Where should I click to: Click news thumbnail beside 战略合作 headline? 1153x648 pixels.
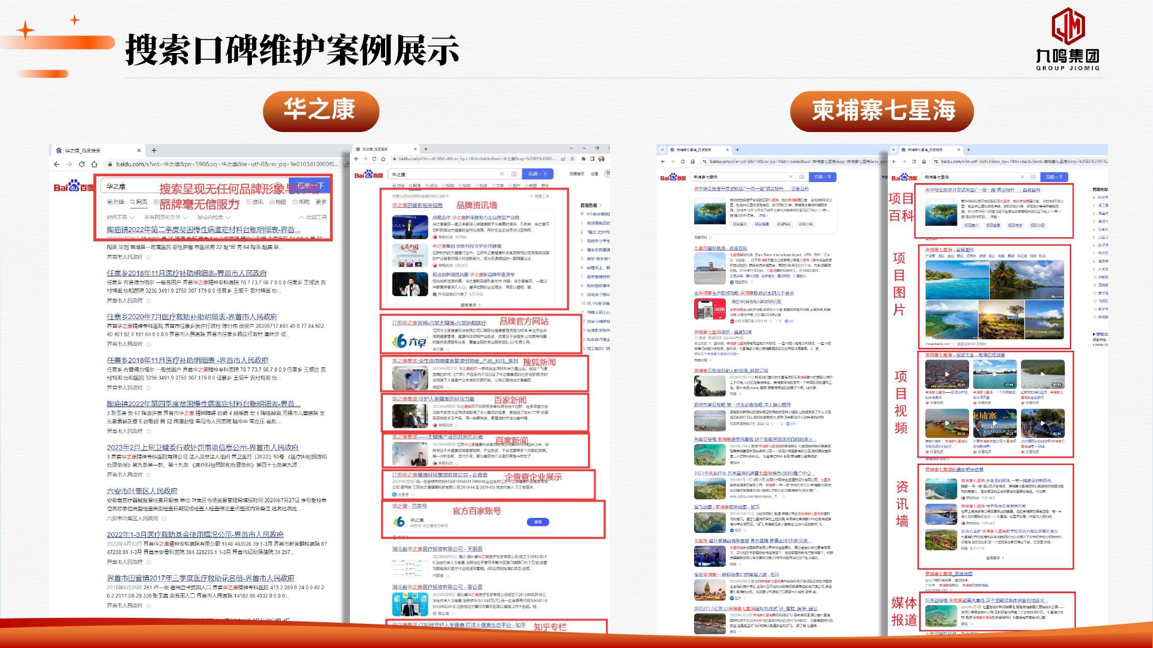pyautogui.click(x=410, y=227)
